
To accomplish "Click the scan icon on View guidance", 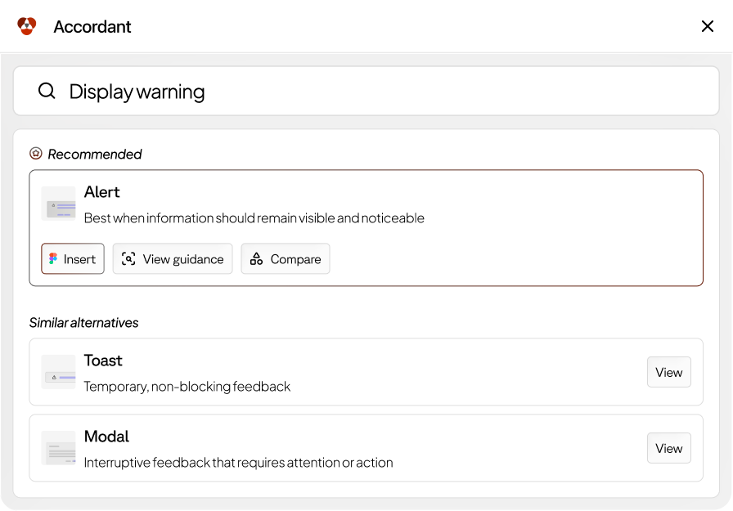I will [128, 258].
